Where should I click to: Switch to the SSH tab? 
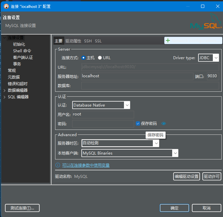pos(88,41)
